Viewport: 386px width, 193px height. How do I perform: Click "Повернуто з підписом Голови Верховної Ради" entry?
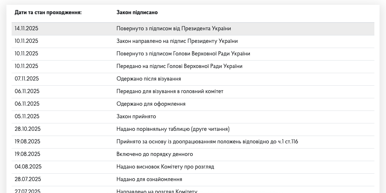pos(183,54)
